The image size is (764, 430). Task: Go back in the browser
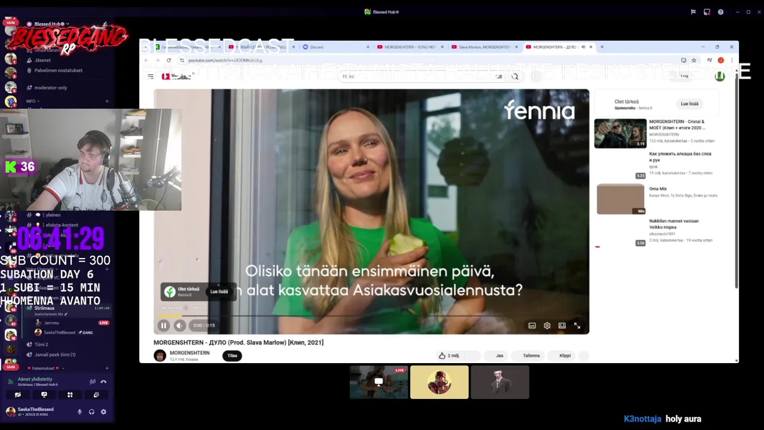146,60
